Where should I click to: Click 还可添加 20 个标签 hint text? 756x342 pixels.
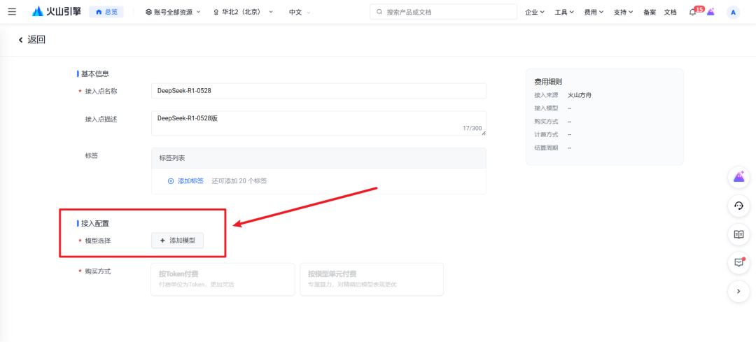239,181
